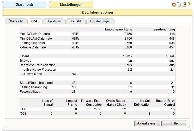Image resolution: width=194 pixels, height=131 pixels.
Task: Click Aktuelle Datenrate send value 454
Action: click(172, 47)
